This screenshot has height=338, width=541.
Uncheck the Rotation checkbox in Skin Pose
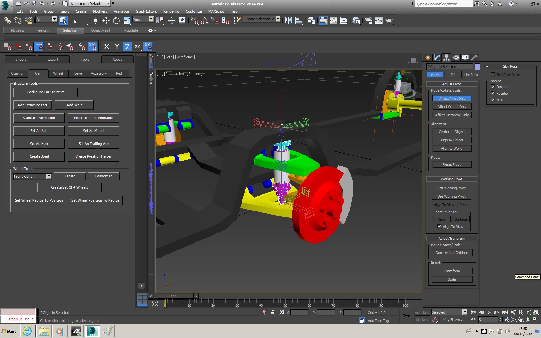pyautogui.click(x=493, y=93)
